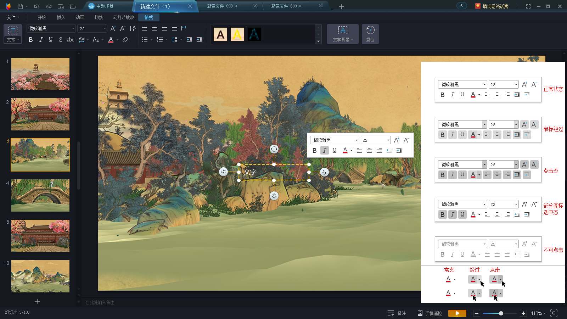Expand the text style gallery
Viewport: 567px width, 319px height.
click(x=318, y=41)
